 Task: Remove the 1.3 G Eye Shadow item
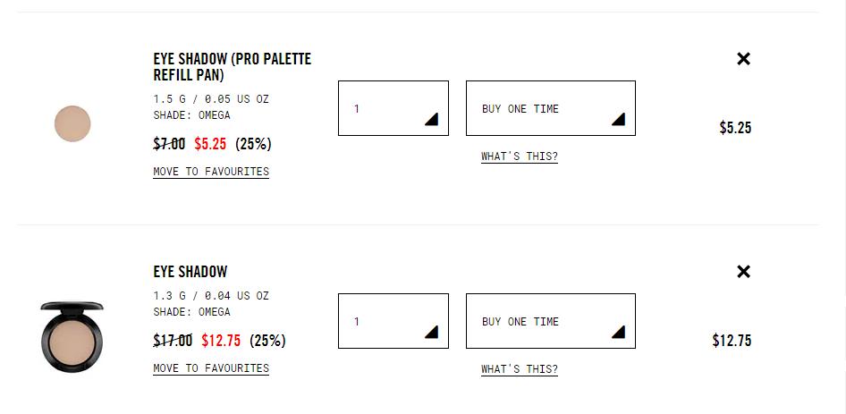click(743, 272)
